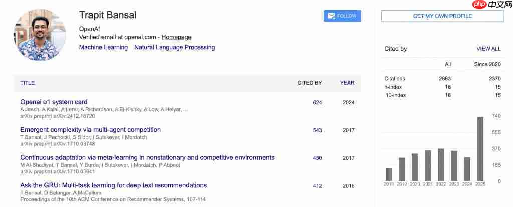
Task: Open the 450 citations count link
Action: [x=317, y=158]
